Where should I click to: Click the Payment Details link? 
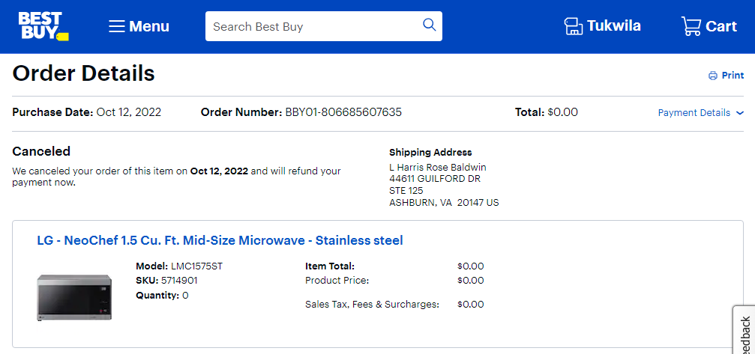[694, 113]
